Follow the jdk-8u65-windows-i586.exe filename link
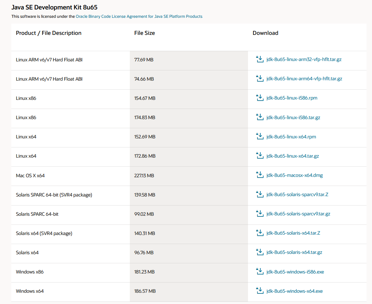The width and height of the screenshot is (372, 304). pos(295,272)
